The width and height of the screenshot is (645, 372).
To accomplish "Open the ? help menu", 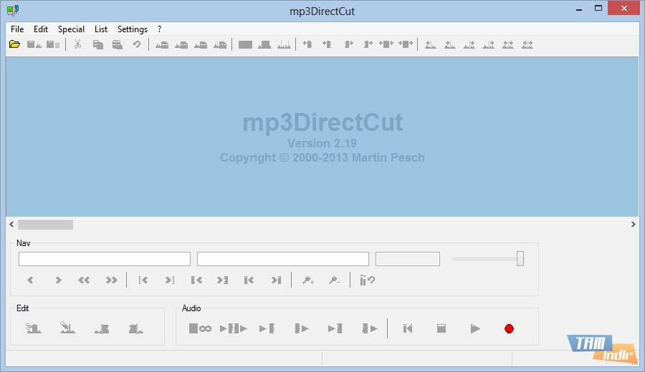I will [x=159, y=29].
